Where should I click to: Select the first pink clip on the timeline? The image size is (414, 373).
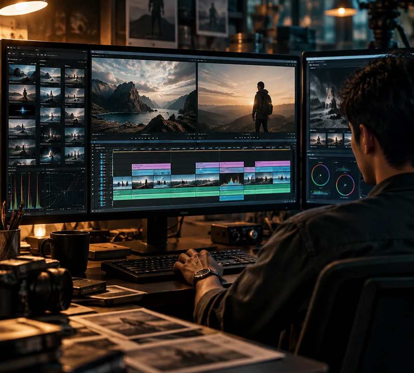(x=151, y=166)
